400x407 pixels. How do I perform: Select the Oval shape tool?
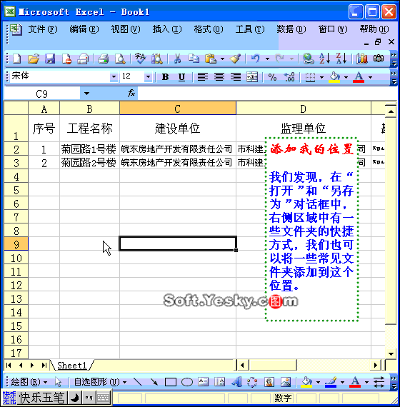tap(186, 382)
